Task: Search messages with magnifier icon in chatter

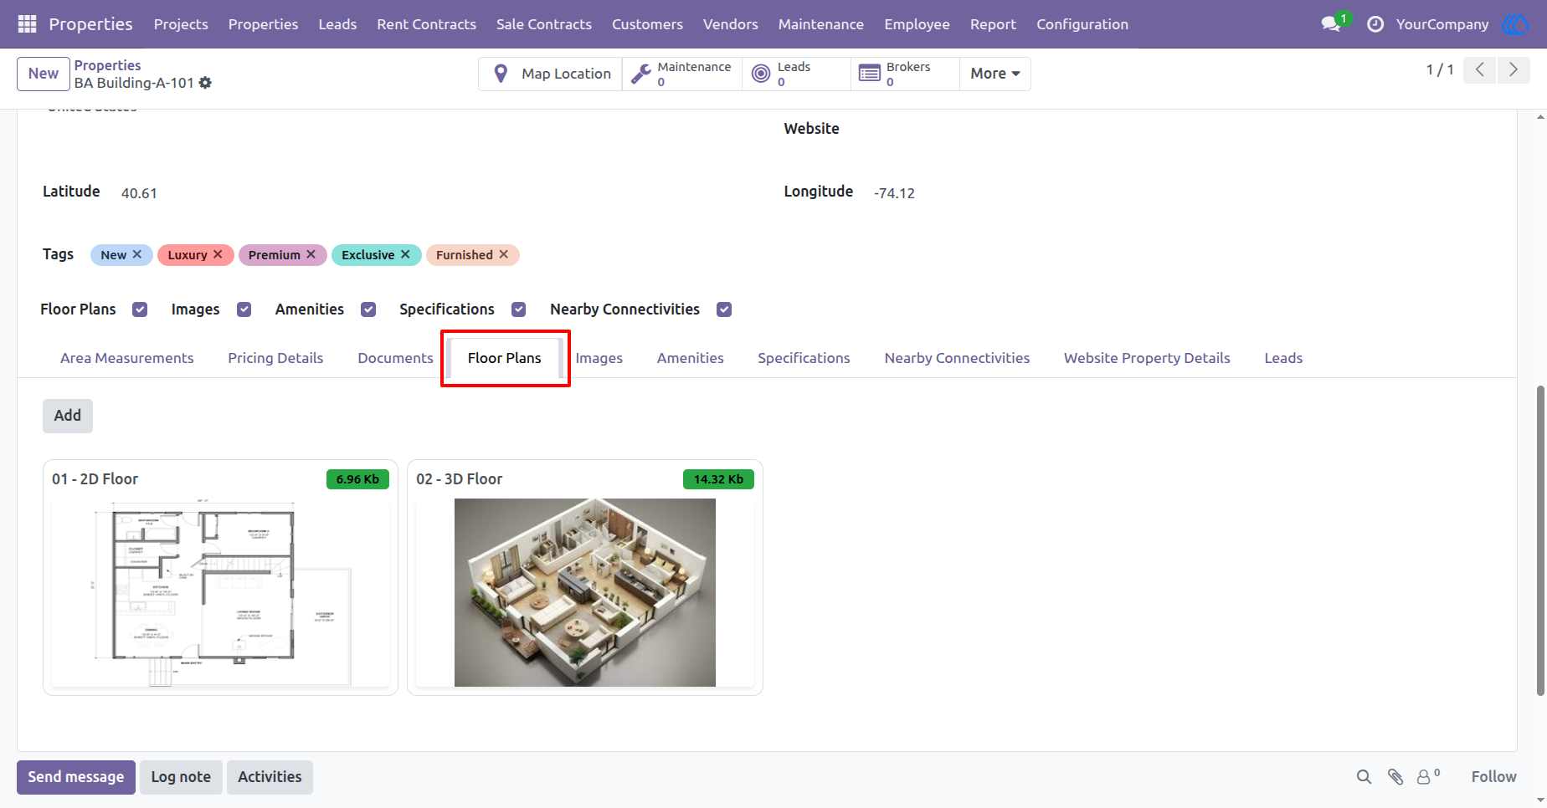Action: (x=1364, y=777)
